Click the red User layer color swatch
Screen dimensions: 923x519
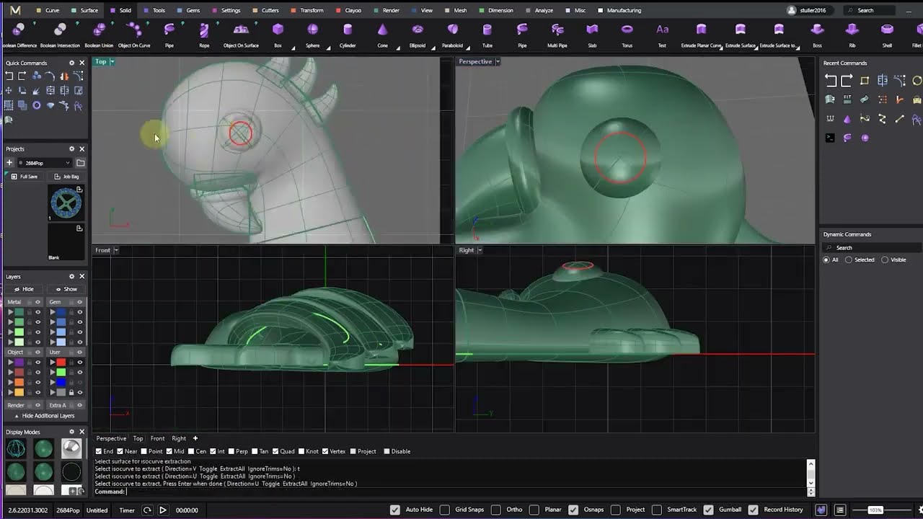[x=61, y=363]
